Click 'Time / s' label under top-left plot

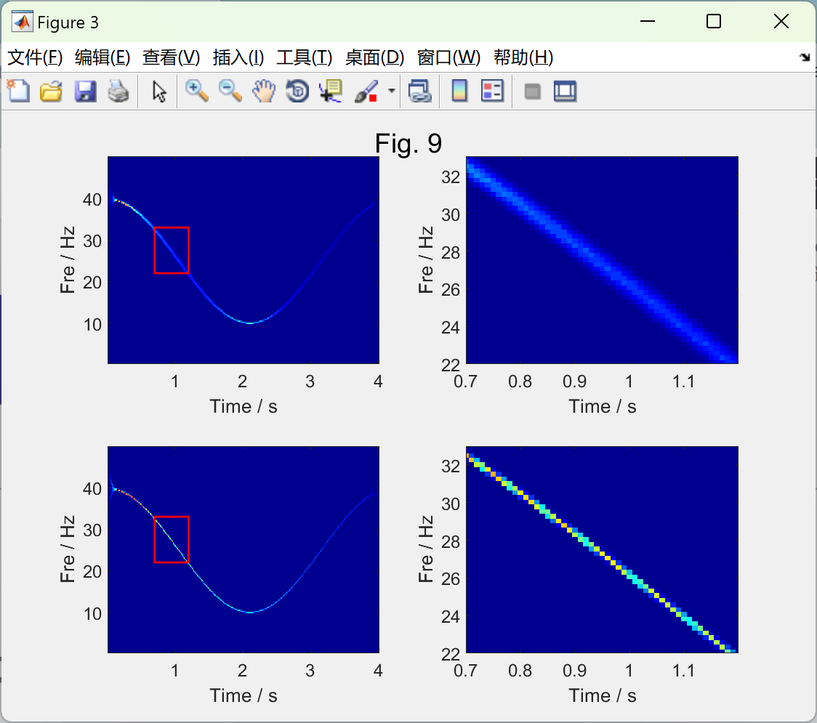click(244, 406)
